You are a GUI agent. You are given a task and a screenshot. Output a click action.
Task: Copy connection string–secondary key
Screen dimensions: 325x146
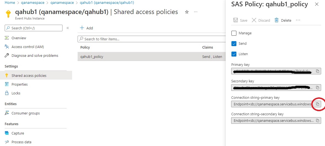(317, 120)
